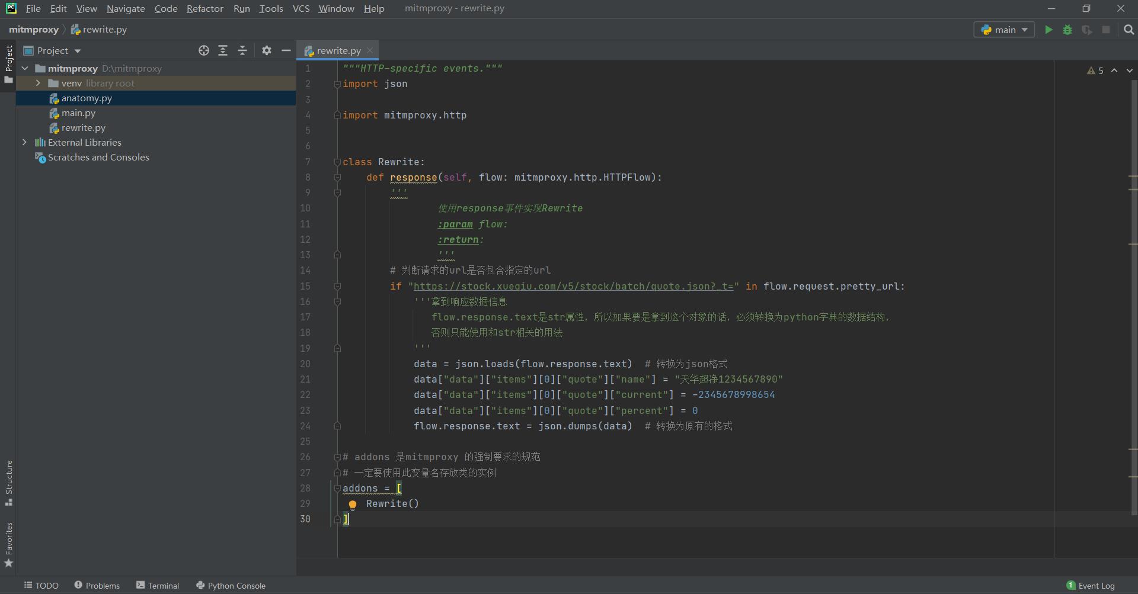Open the Code menu
Screen dimensions: 1138x594
[166, 8]
